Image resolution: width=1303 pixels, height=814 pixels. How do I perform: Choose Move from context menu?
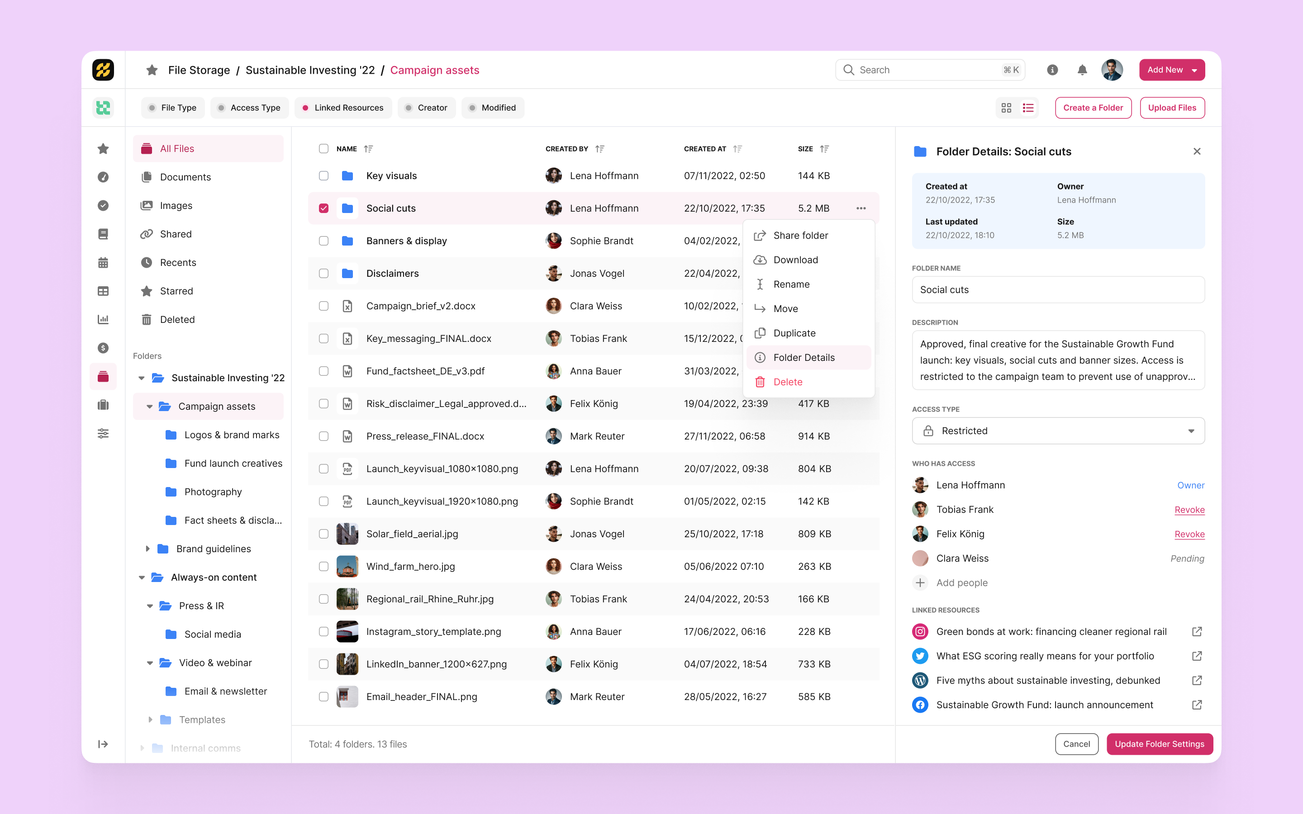click(x=809, y=308)
